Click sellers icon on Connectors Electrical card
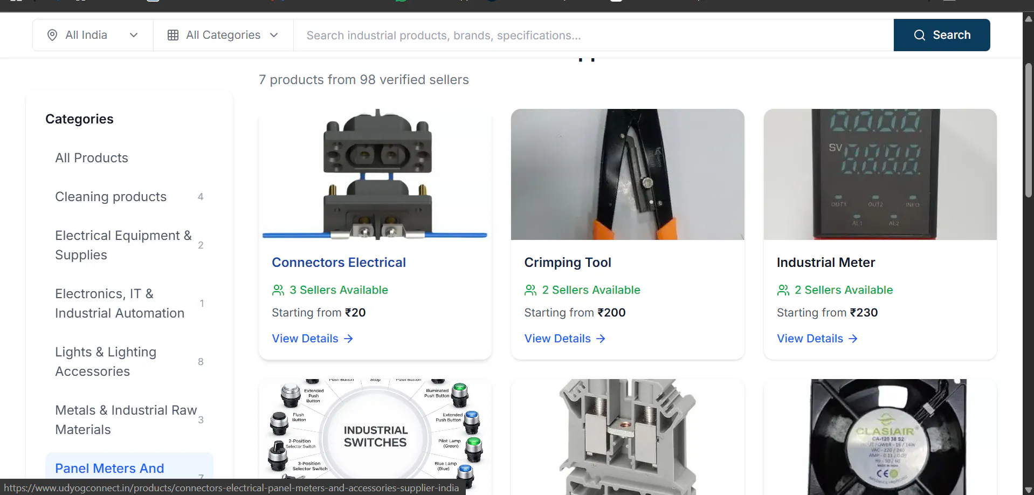Viewport: 1034px width, 495px height. (x=278, y=290)
